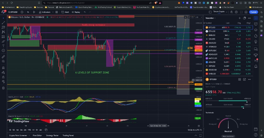The image size is (264, 138).
Task: Select ETHUSD row in the watchlist
Action: coord(228,31)
